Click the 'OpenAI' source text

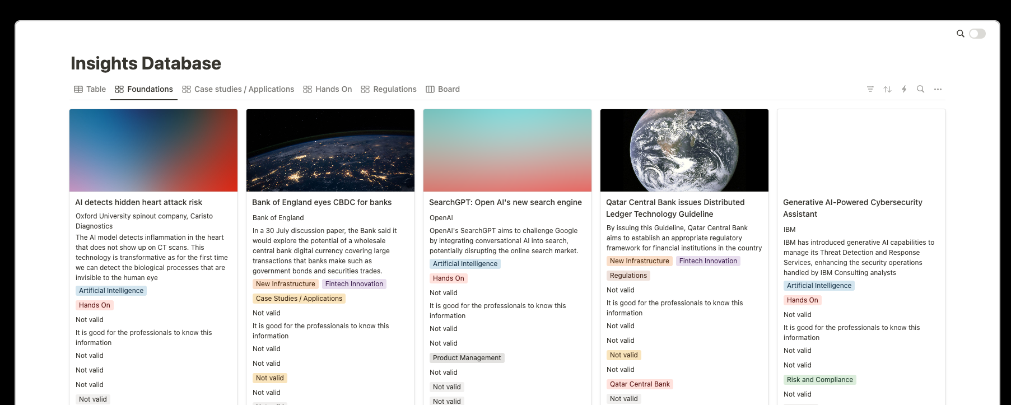point(441,218)
